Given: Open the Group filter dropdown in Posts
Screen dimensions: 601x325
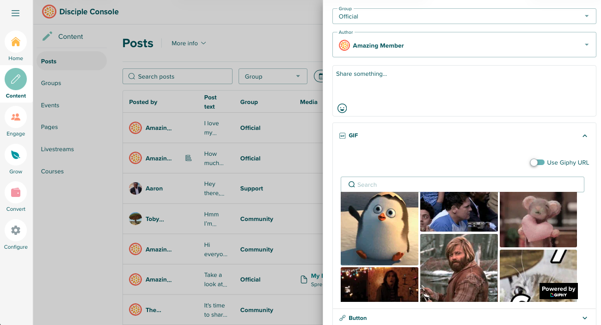Looking at the screenshot, I should click(272, 77).
